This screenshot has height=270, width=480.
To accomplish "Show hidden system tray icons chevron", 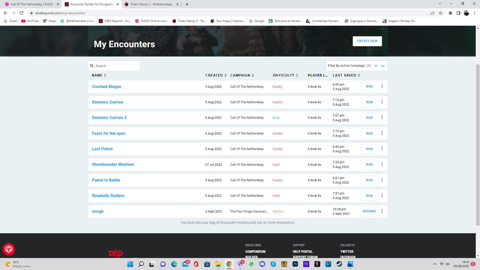I will [x=434, y=264].
